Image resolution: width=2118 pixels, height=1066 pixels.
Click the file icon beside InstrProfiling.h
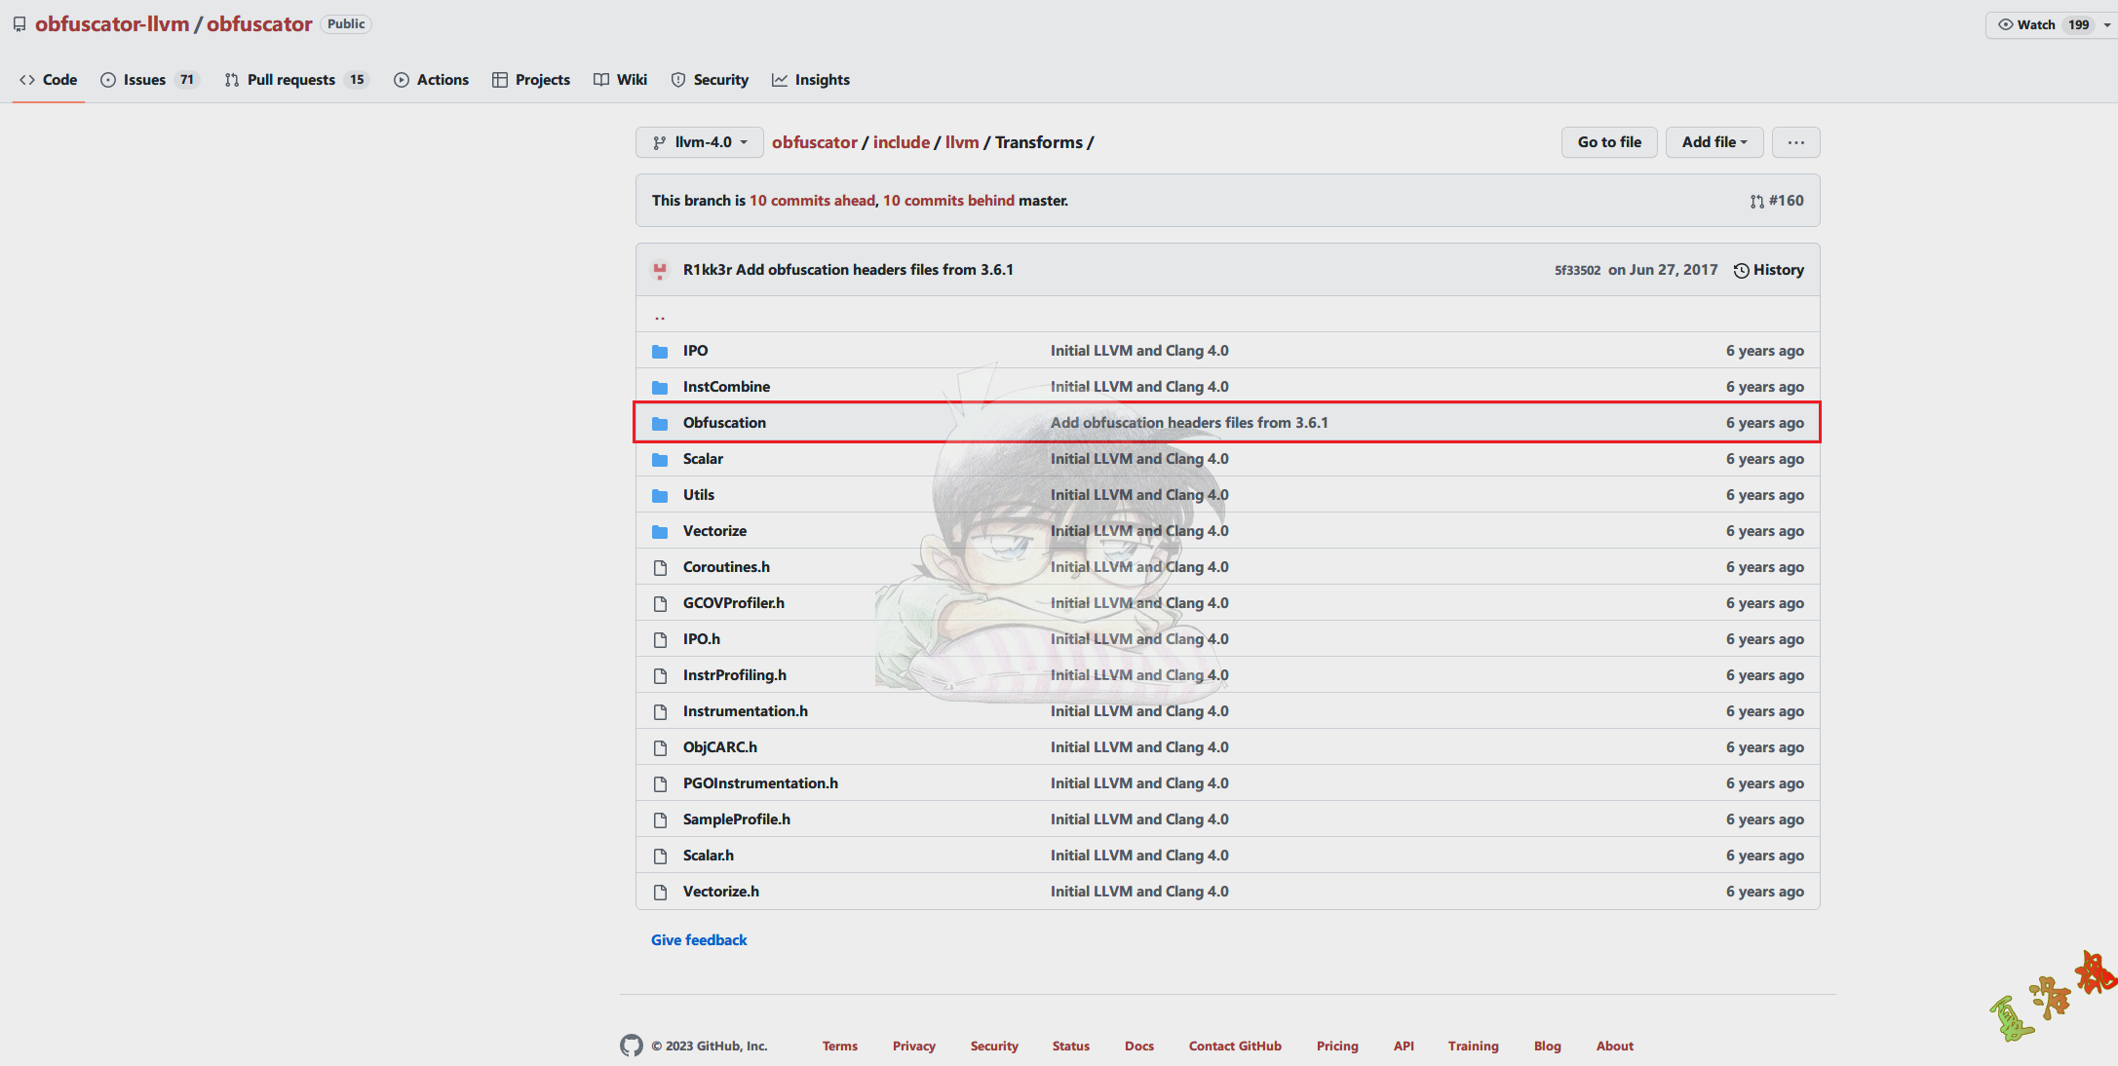pyautogui.click(x=660, y=675)
